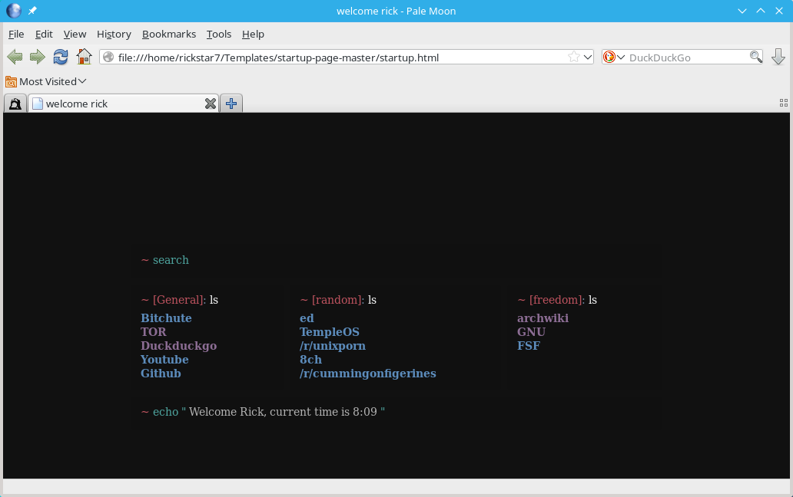Screen dimensions: 793x497
Task: Expand the Most Visited bookmarks folder
Action: coord(46,81)
